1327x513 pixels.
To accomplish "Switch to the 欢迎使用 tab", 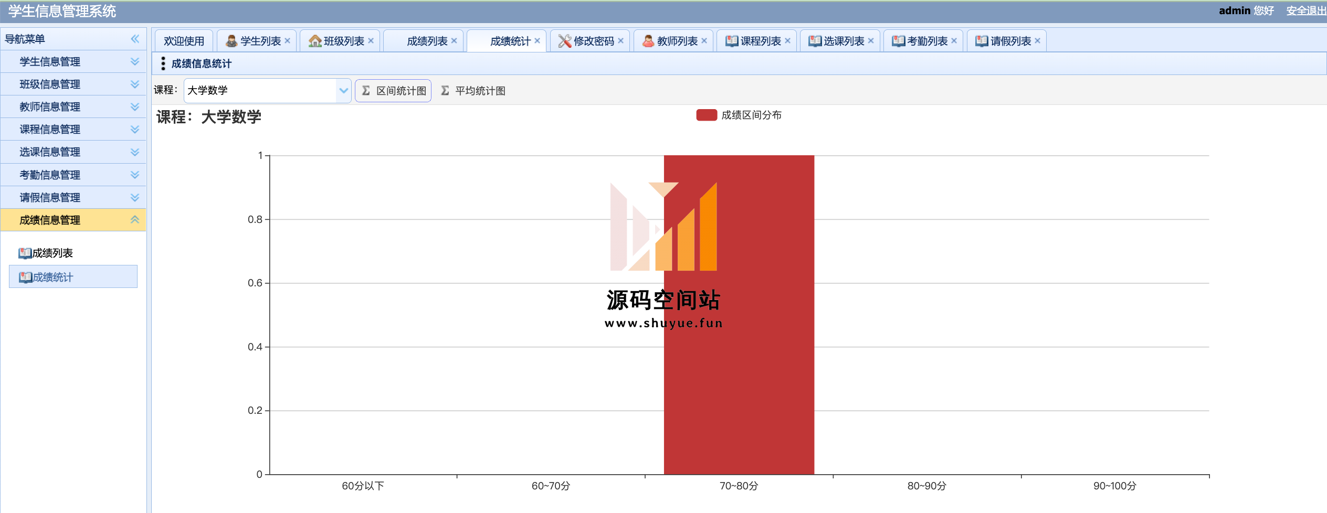I will click(x=184, y=41).
